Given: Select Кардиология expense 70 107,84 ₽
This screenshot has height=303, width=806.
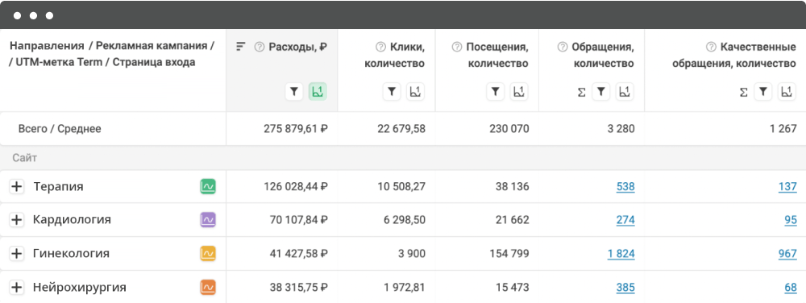Looking at the screenshot, I should [299, 220].
